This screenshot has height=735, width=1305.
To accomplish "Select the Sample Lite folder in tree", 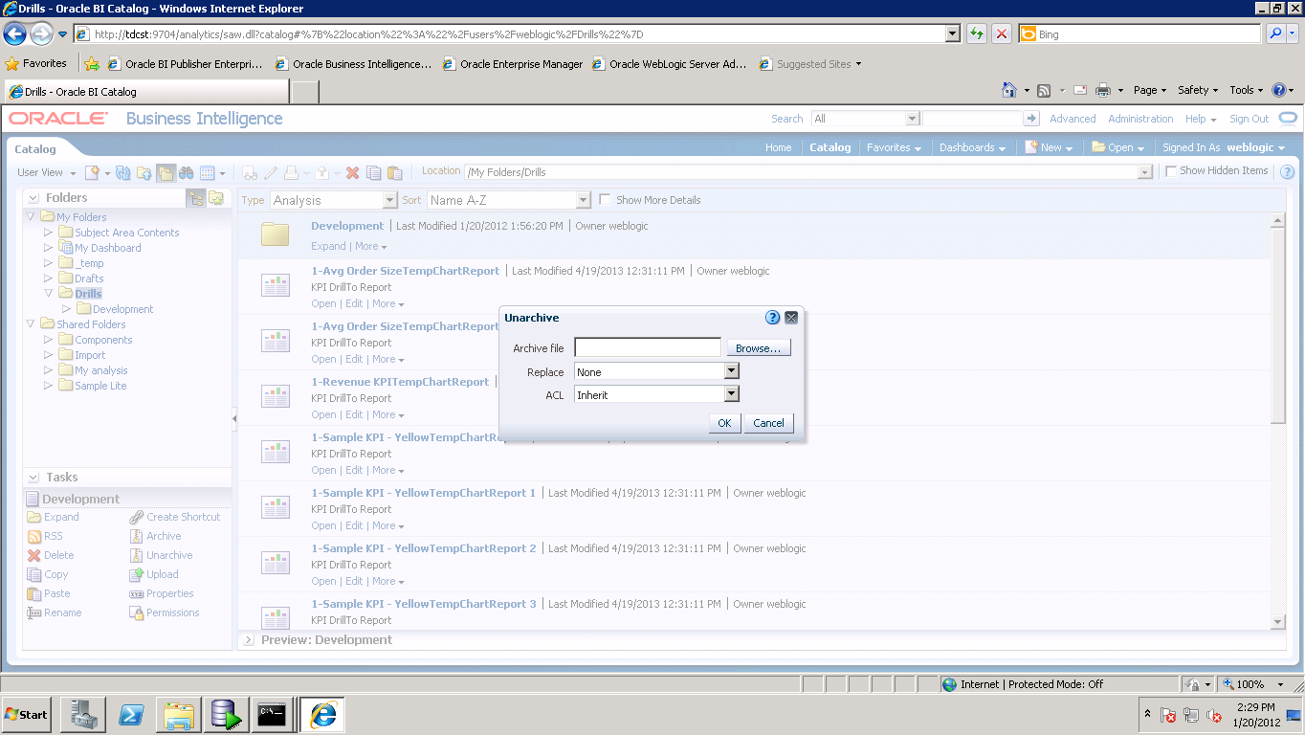I will coord(100,386).
